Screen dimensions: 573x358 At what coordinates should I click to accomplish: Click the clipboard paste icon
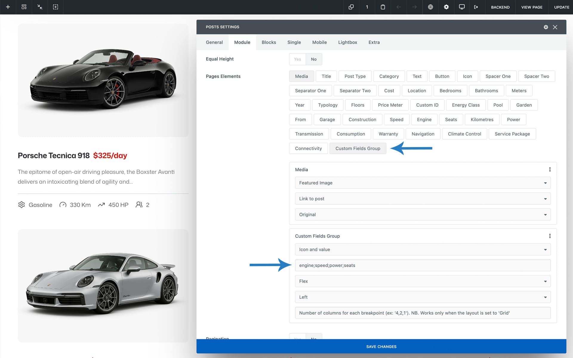[x=383, y=7]
